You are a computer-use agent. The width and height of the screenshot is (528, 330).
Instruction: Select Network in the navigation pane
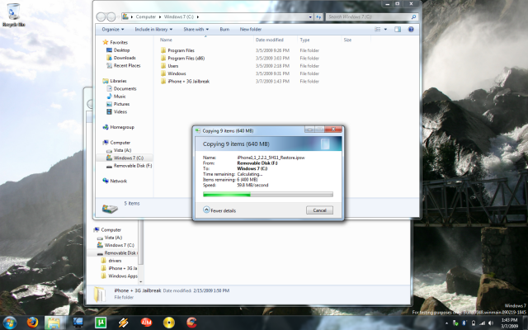coord(115,181)
